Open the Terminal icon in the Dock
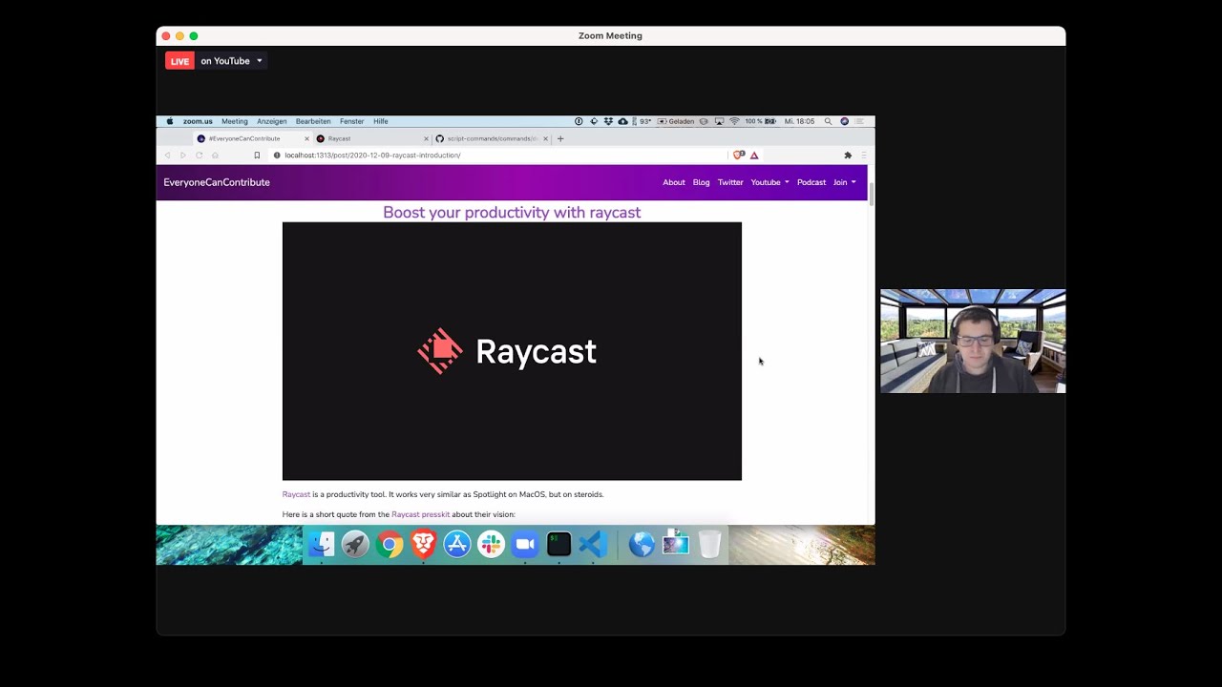1222x687 pixels. pyautogui.click(x=558, y=545)
